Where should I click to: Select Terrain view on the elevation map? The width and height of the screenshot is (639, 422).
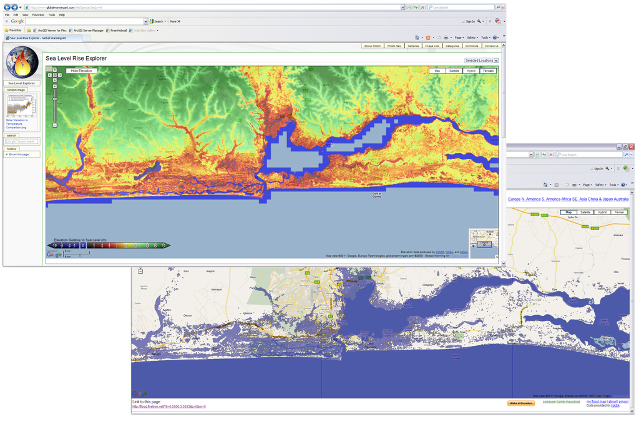[x=488, y=71]
